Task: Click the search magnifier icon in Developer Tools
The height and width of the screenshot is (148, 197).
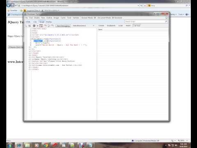Action: [x=166, y=21]
